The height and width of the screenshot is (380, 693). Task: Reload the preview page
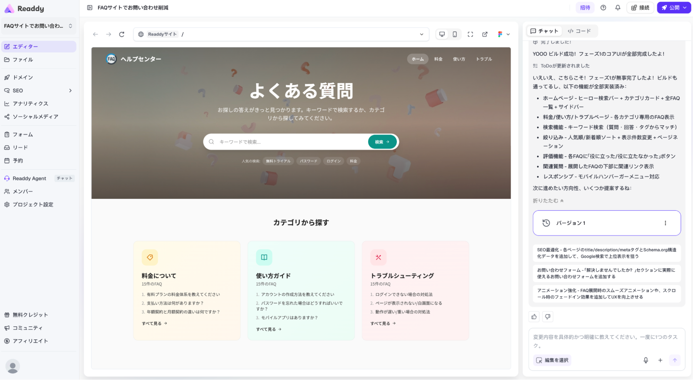122,34
